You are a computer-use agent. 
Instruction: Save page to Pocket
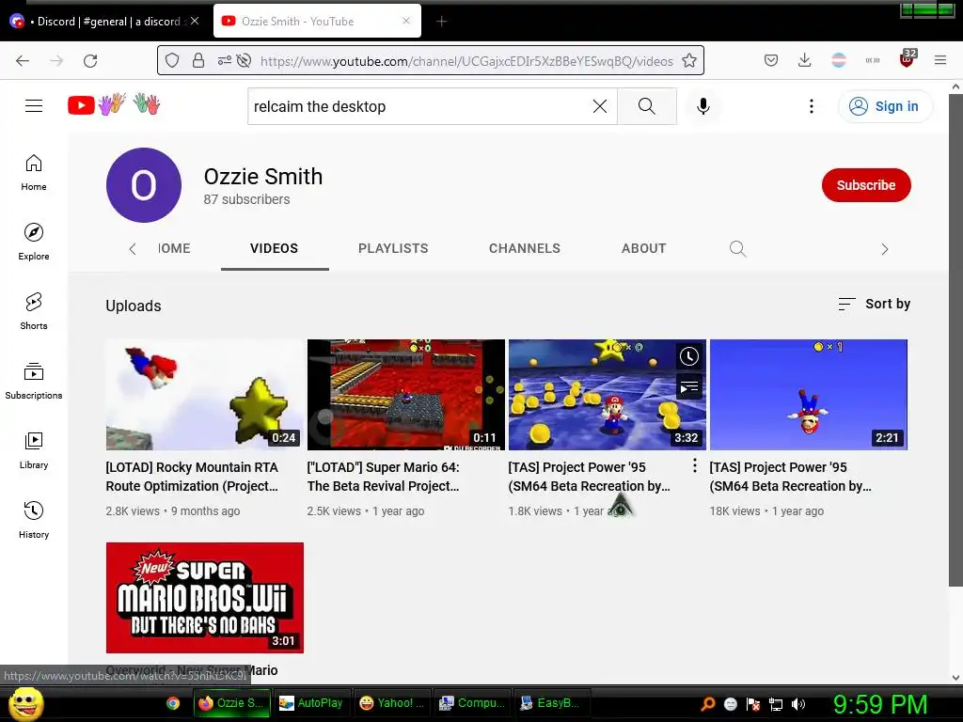pyautogui.click(x=771, y=61)
